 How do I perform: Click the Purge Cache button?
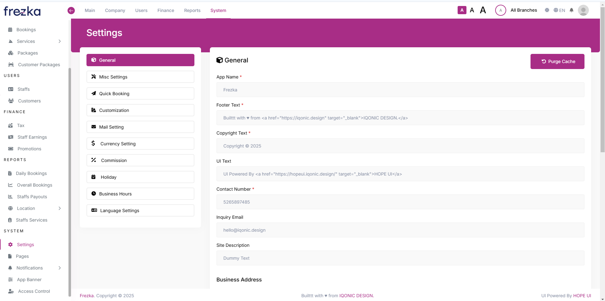557,61
